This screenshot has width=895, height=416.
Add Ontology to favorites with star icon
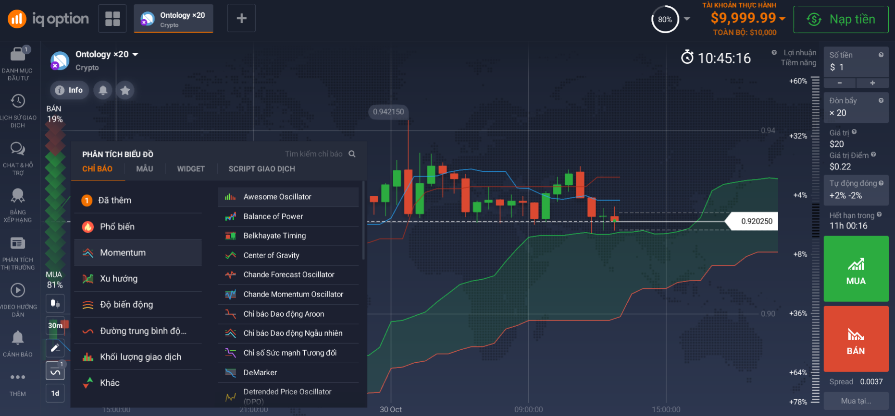pyautogui.click(x=125, y=90)
